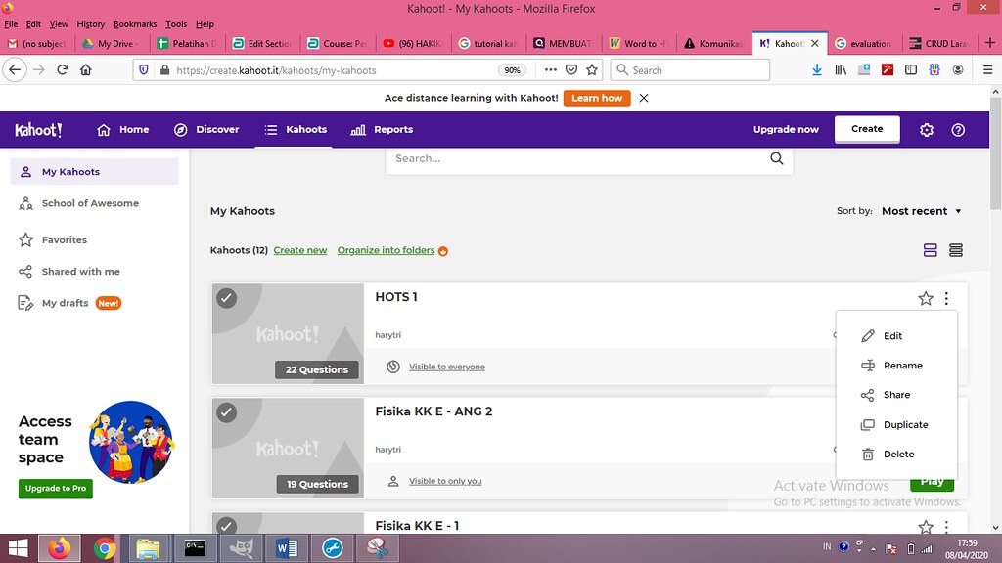The image size is (1002, 563).
Task: Open Firefox Library icon
Action: pos(841,70)
